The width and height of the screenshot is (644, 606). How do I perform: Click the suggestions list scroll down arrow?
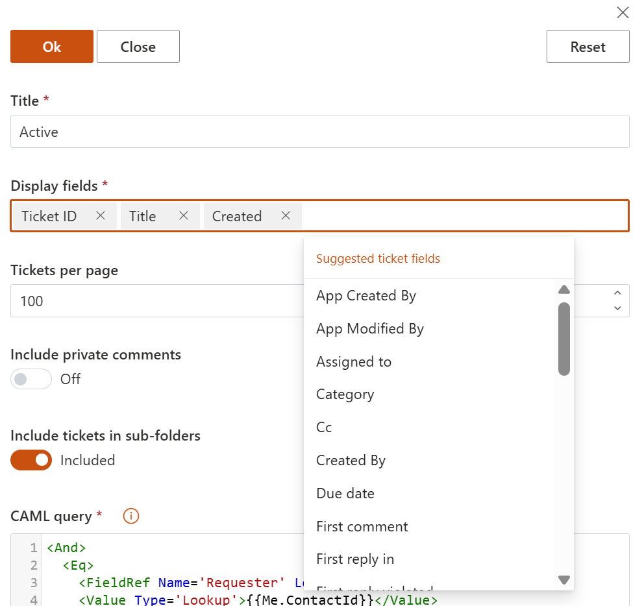pos(564,580)
